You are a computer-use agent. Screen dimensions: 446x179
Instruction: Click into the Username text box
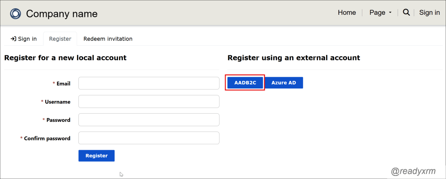point(149,101)
